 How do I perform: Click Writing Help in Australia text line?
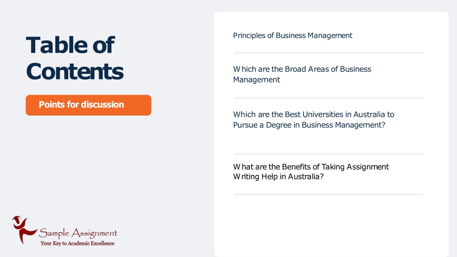pos(278,177)
